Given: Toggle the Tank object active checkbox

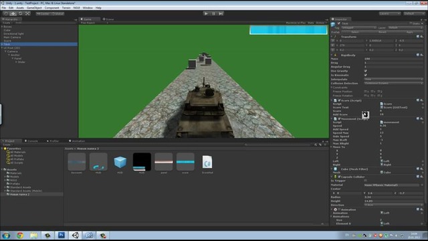Looking at the screenshot, I should [x=339, y=23].
